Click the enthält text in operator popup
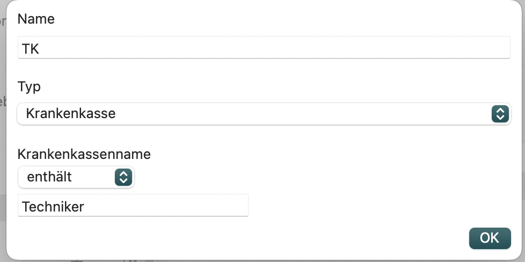Screen dimensions: 525x262 [49, 177]
